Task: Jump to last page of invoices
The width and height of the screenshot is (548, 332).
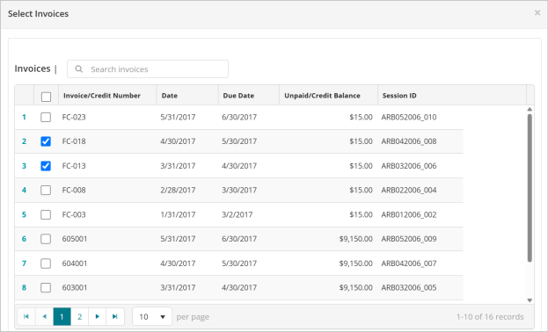Action: (x=115, y=317)
